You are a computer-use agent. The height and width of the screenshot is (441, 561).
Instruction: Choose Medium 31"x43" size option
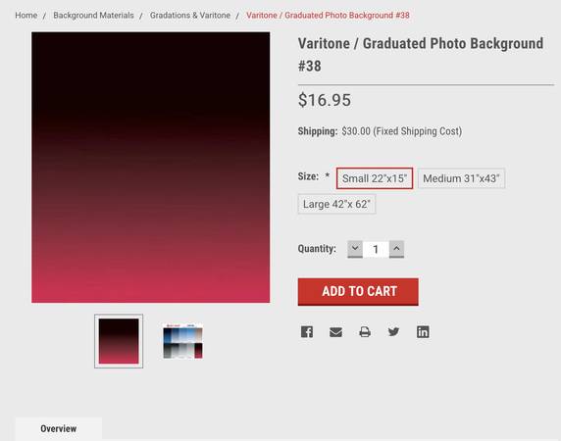tap(461, 178)
